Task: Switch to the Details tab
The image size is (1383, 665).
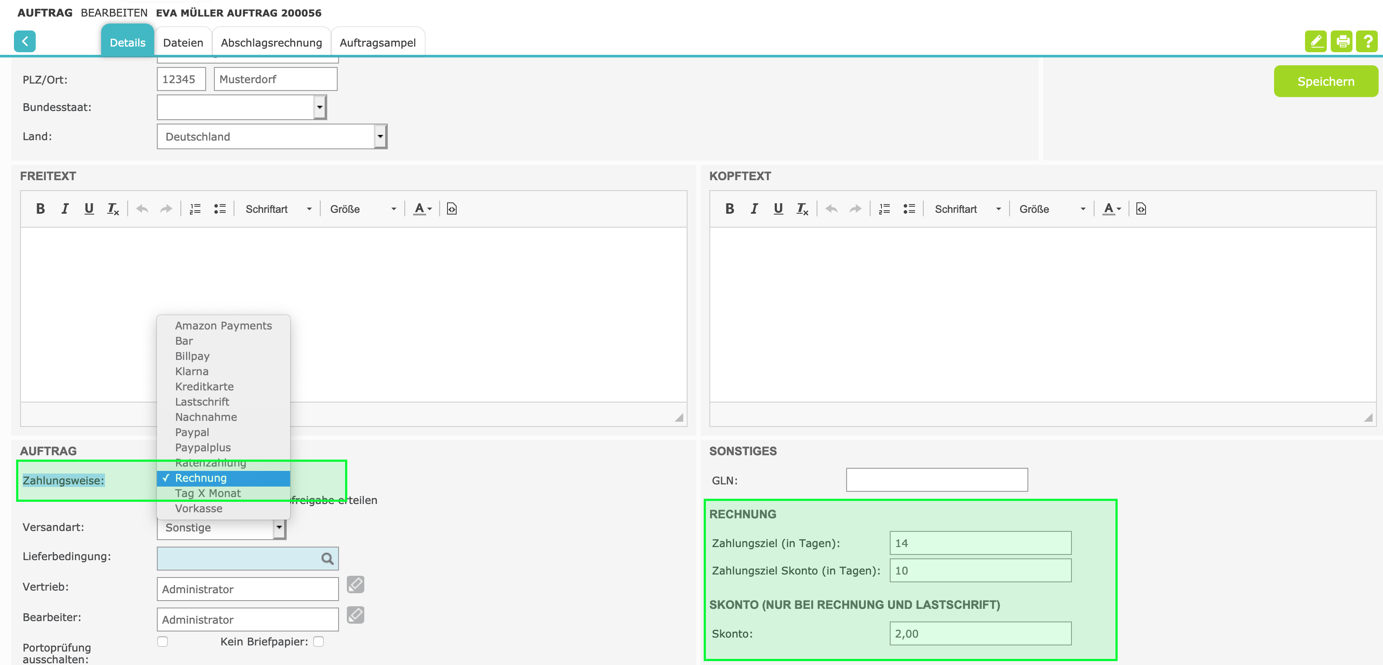Action: coord(127,42)
